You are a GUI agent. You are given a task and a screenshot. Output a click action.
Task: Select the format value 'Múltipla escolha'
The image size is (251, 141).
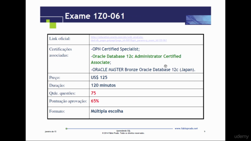[107, 111]
